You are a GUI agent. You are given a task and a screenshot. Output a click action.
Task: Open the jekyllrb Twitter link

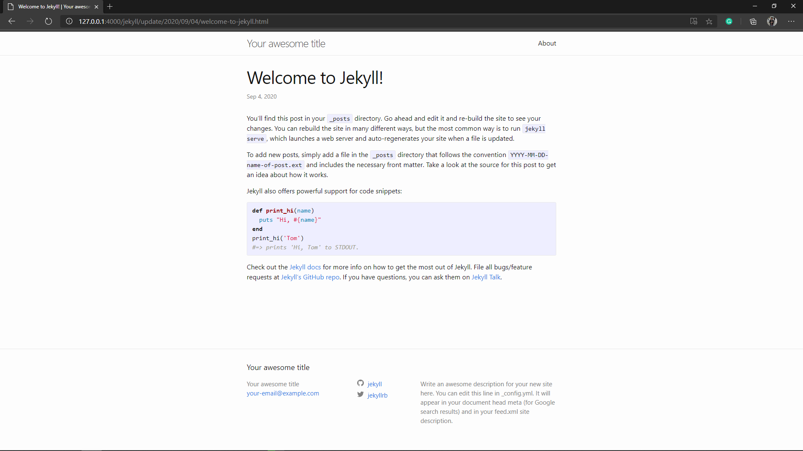pyautogui.click(x=378, y=395)
